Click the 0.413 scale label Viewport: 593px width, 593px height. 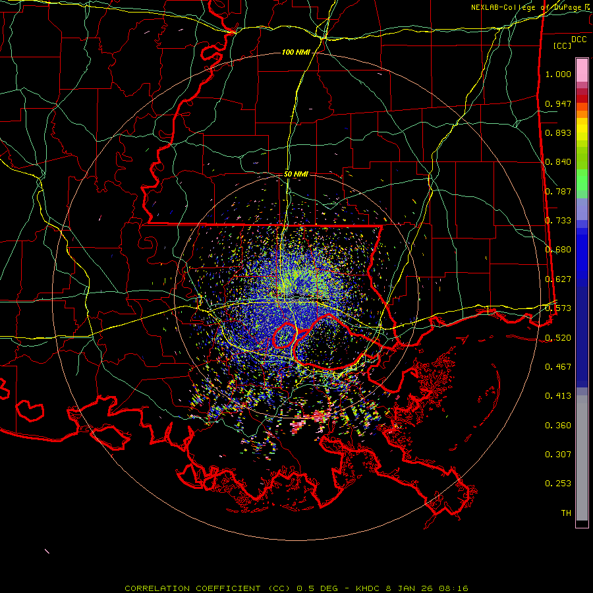(558, 396)
